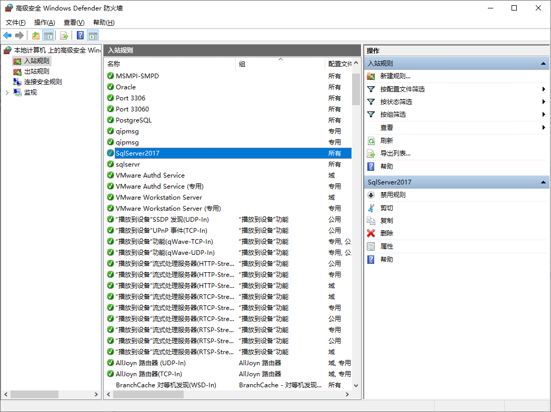551x412 pixels.
Task: Click the rules list vertical scrollbar thumb
Action: pyautogui.click(x=356, y=89)
